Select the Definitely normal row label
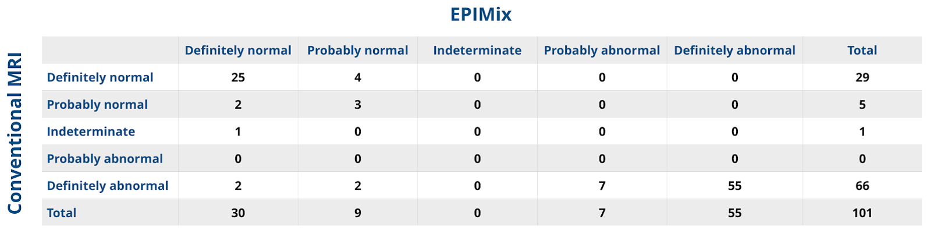 (x=100, y=77)
